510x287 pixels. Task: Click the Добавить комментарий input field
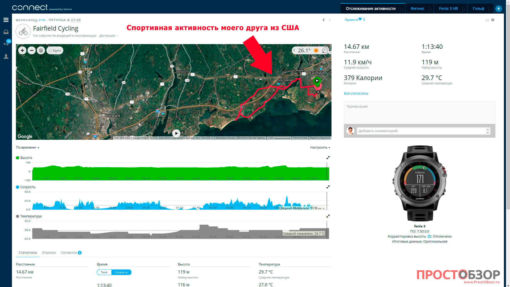pyautogui.click(x=421, y=131)
